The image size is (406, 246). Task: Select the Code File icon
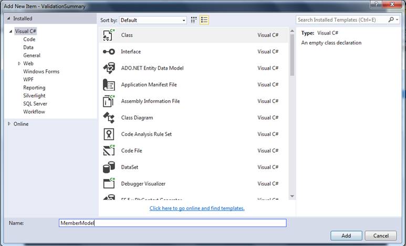[109, 151]
